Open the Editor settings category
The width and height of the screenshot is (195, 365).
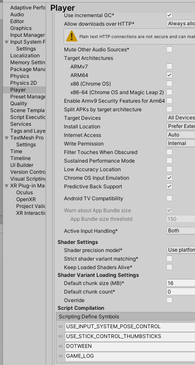(x=17, y=21)
